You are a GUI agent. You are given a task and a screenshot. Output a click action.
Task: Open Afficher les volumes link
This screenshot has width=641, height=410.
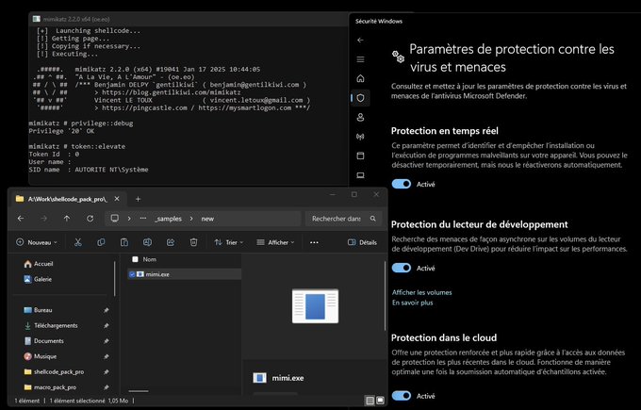point(422,292)
